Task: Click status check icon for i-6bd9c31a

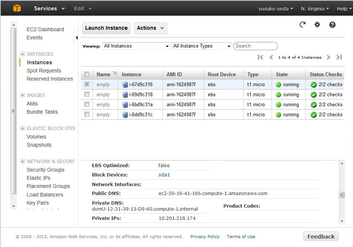Action: tap(314, 105)
